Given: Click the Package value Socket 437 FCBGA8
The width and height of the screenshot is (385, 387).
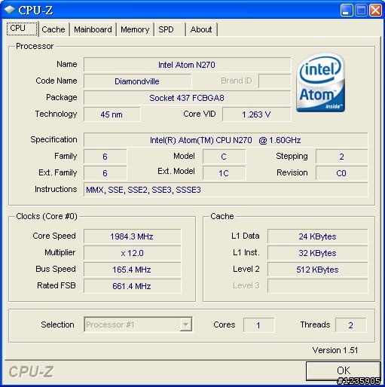Looking at the screenshot, I should (x=187, y=98).
